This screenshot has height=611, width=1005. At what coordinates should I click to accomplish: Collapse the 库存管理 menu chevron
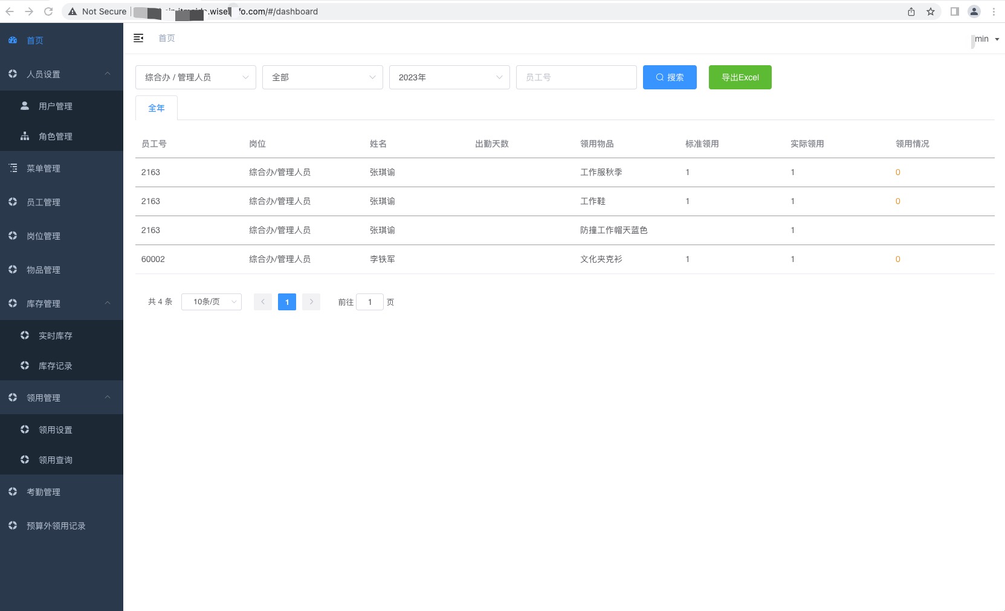108,303
